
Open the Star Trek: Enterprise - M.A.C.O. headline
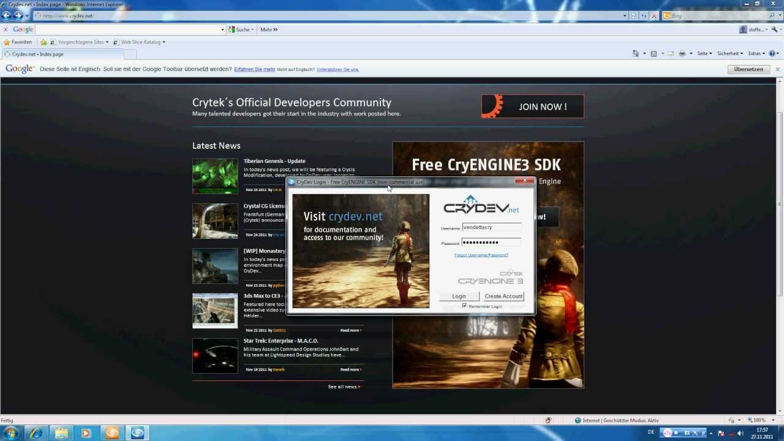click(x=281, y=341)
